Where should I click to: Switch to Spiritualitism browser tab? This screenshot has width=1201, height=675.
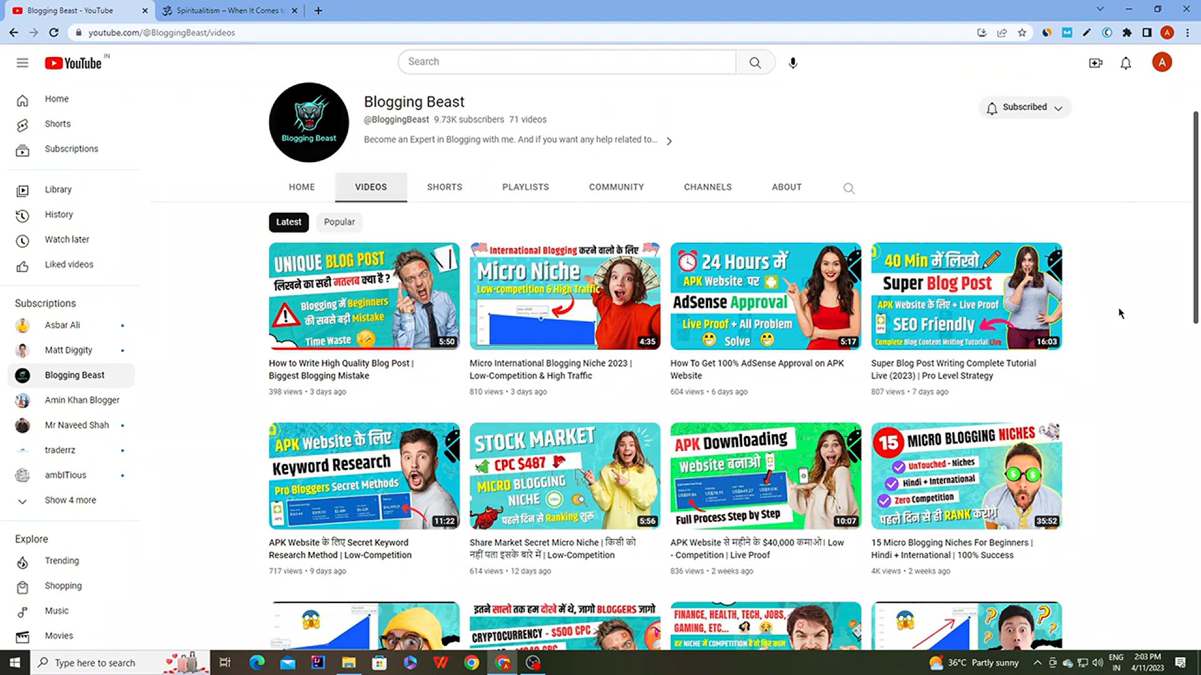pyautogui.click(x=229, y=11)
